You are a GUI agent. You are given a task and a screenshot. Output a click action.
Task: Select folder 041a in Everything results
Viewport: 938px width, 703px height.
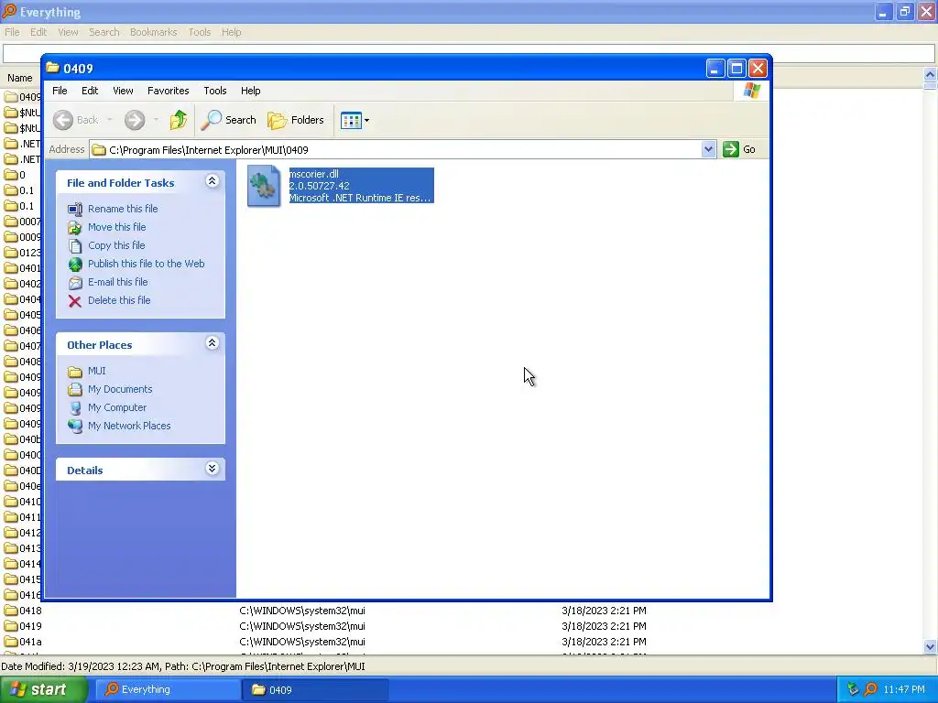pyautogui.click(x=30, y=642)
